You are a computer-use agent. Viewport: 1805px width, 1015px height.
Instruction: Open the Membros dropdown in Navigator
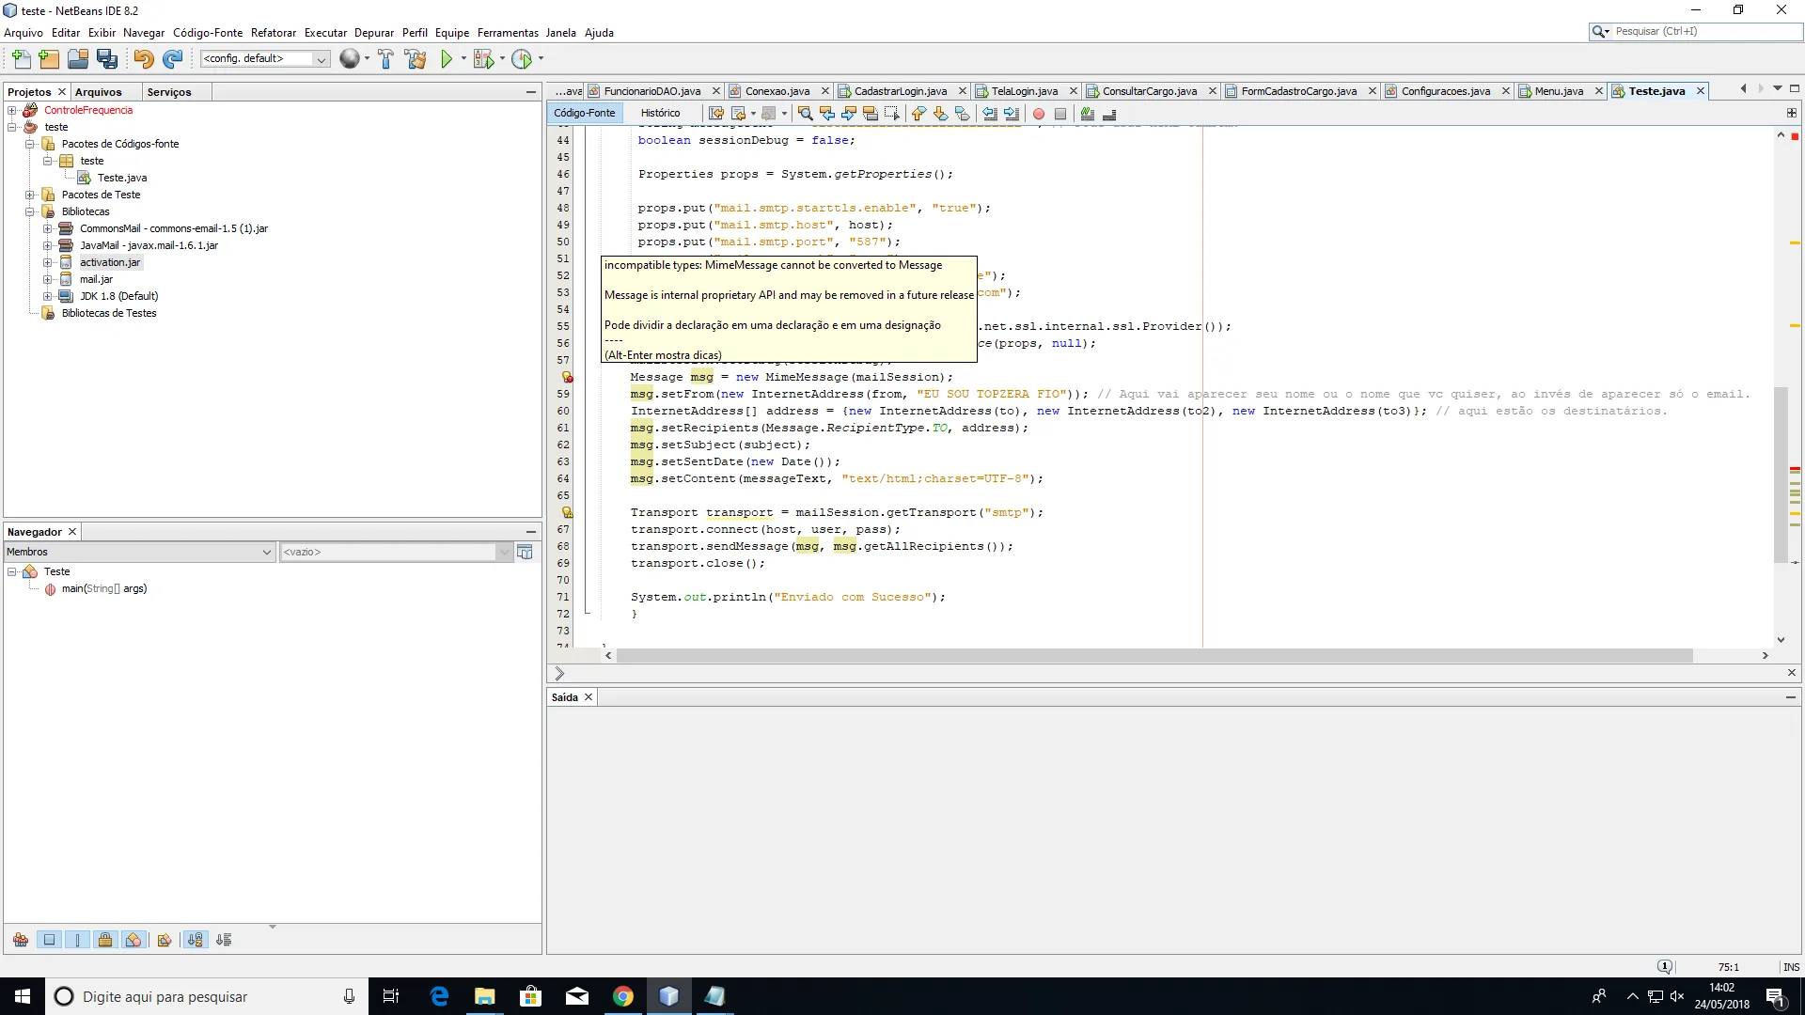(x=139, y=553)
